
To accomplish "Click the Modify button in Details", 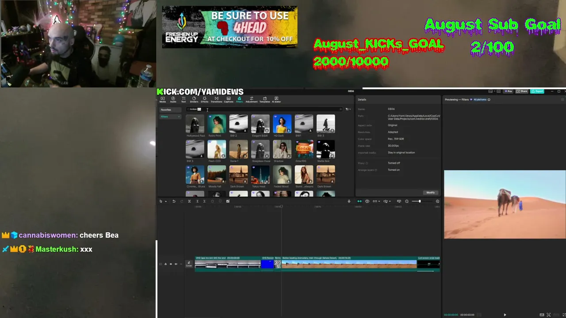I will coord(431,193).
